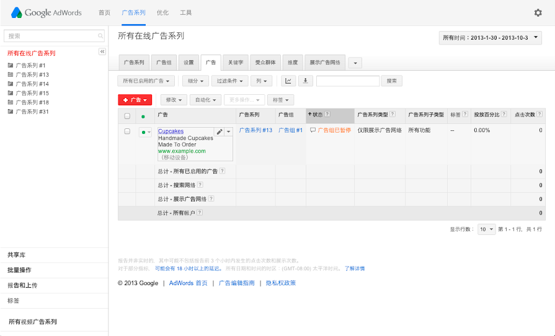
Task: Open the green status dropdown for Cupcakes ad
Action: point(145,132)
